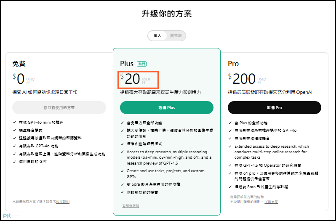Click checkmark beside 含免費方案全部功能
This screenshot has height=221, width=336.
pyautogui.click(x=122, y=123)
